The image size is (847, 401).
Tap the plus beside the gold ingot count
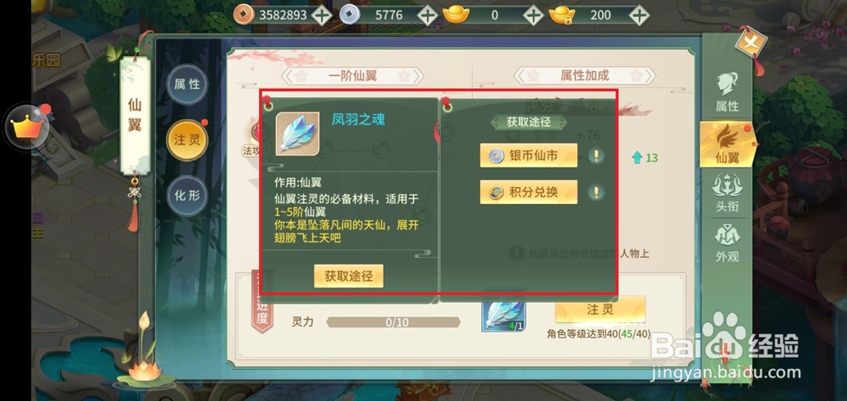click(x=533, y=15)
